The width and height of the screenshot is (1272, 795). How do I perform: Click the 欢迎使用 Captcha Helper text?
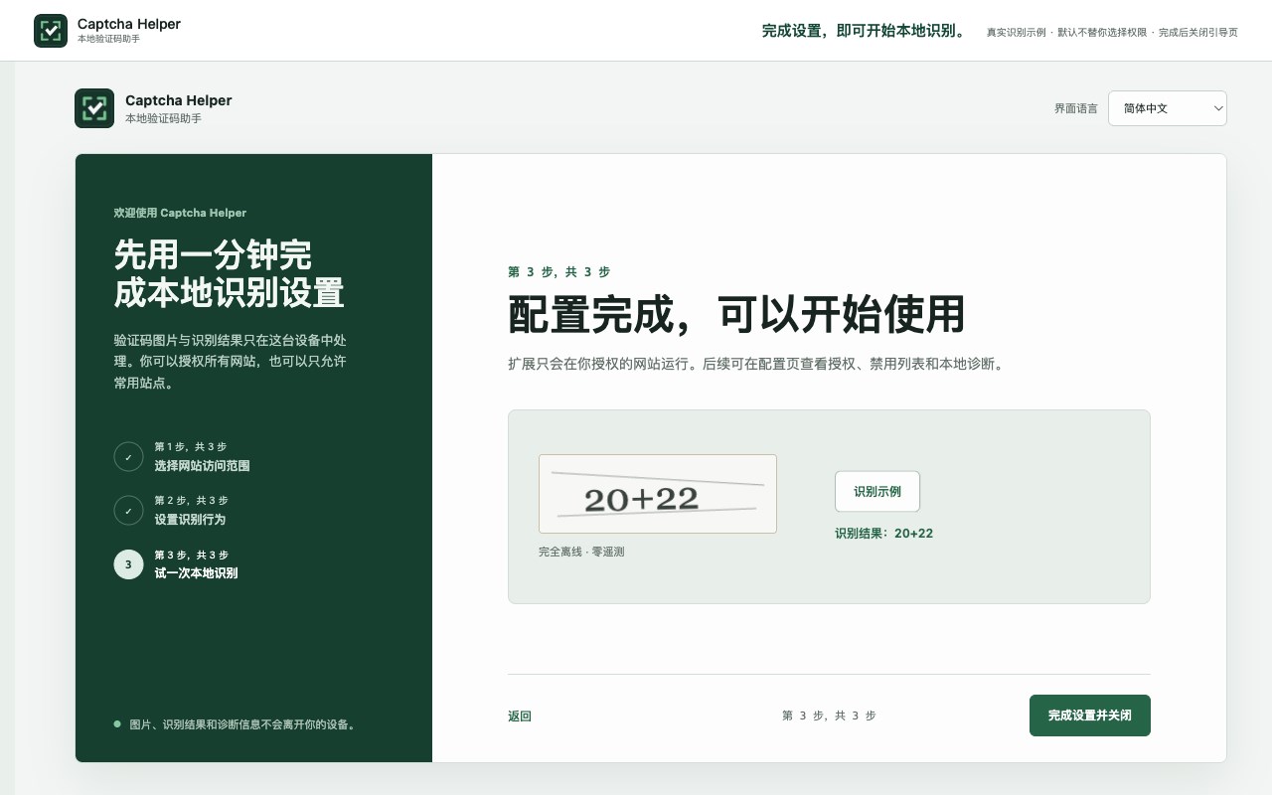coord(180,213)
